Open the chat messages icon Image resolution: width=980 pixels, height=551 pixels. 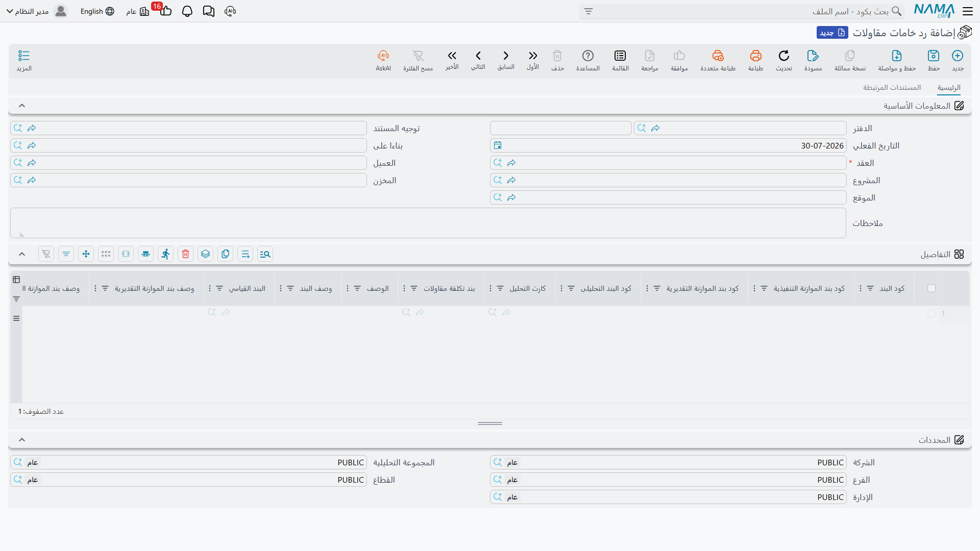(208, 11)
